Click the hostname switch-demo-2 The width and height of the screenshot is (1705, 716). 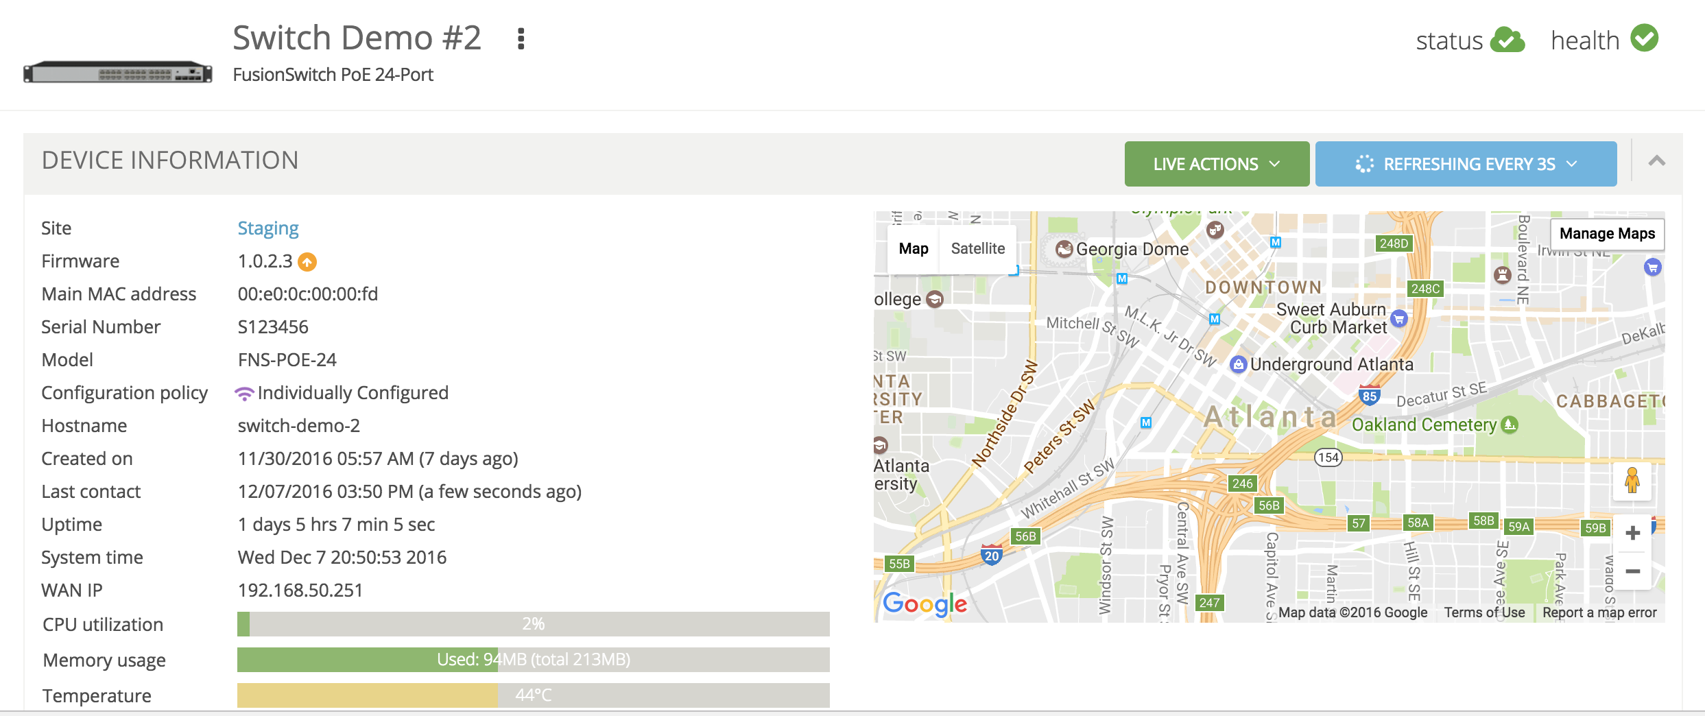click(299, 426)
